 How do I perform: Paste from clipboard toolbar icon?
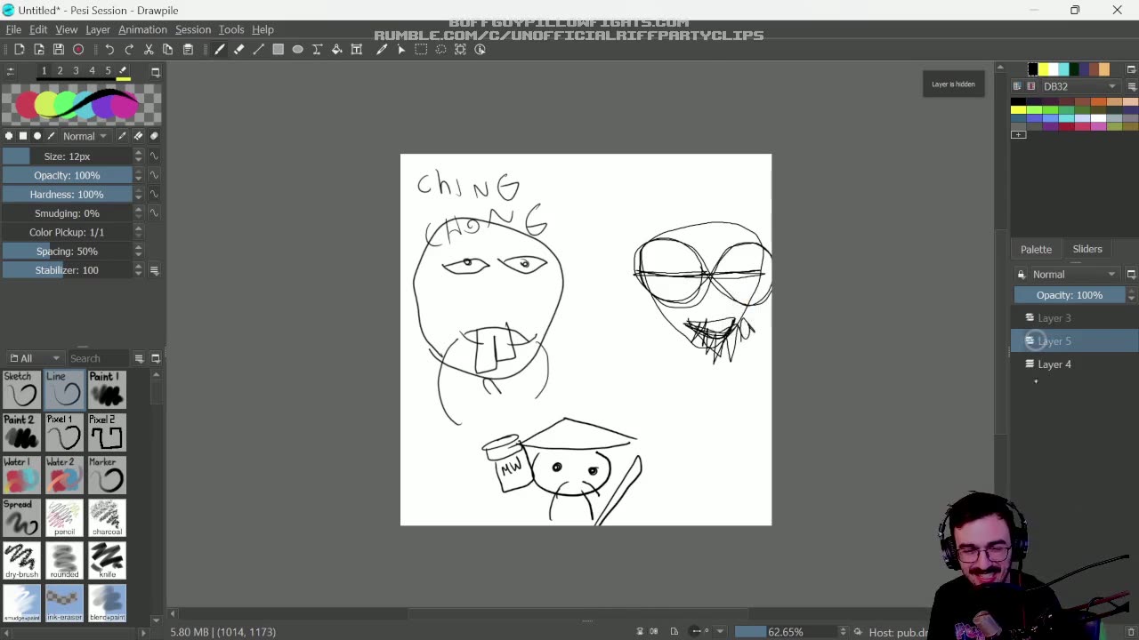point(188,50)
